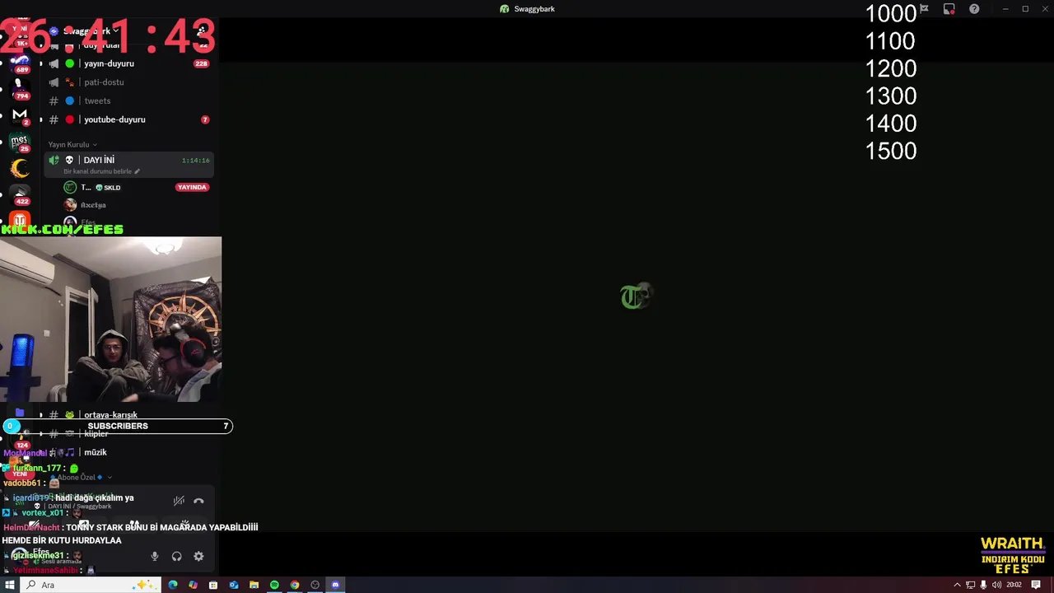The height and width of the screenshot is (593, 1054).
Task: Collapse the Abone Özel category
Action: click(x=81, y=477)
